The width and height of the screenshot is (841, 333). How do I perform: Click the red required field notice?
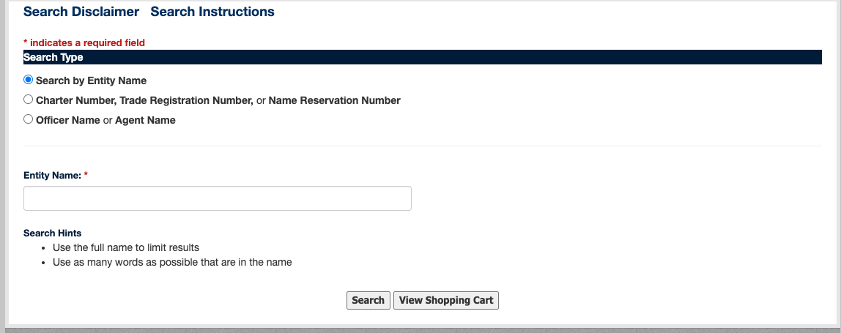tap(84, 42)
